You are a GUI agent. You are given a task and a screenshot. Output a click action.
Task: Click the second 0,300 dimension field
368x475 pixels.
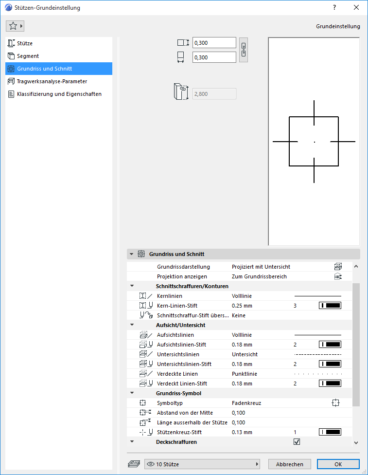214,57
